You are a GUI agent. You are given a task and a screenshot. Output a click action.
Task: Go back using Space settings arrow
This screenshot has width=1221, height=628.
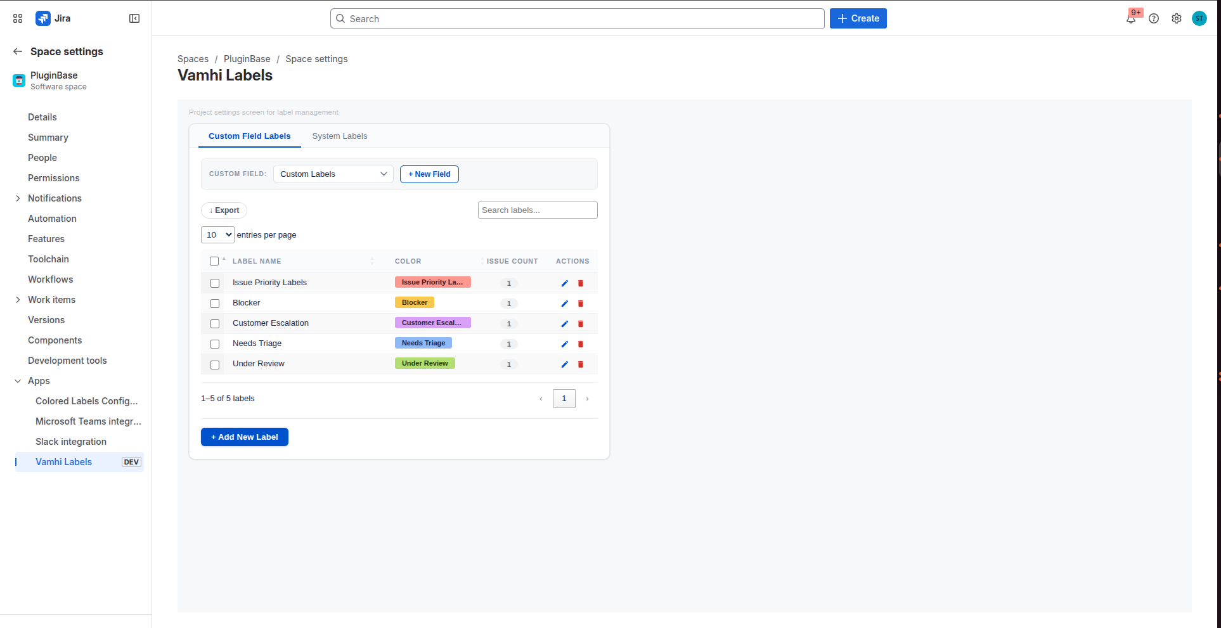(18, 51)
